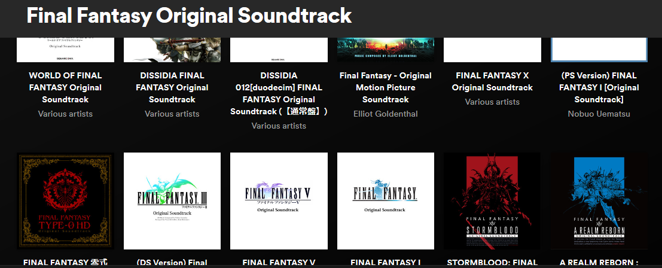This screenshot has height=268, width=662.
Task: Open the red Stormblood album artwork
Action: click(x=492, y=201)
